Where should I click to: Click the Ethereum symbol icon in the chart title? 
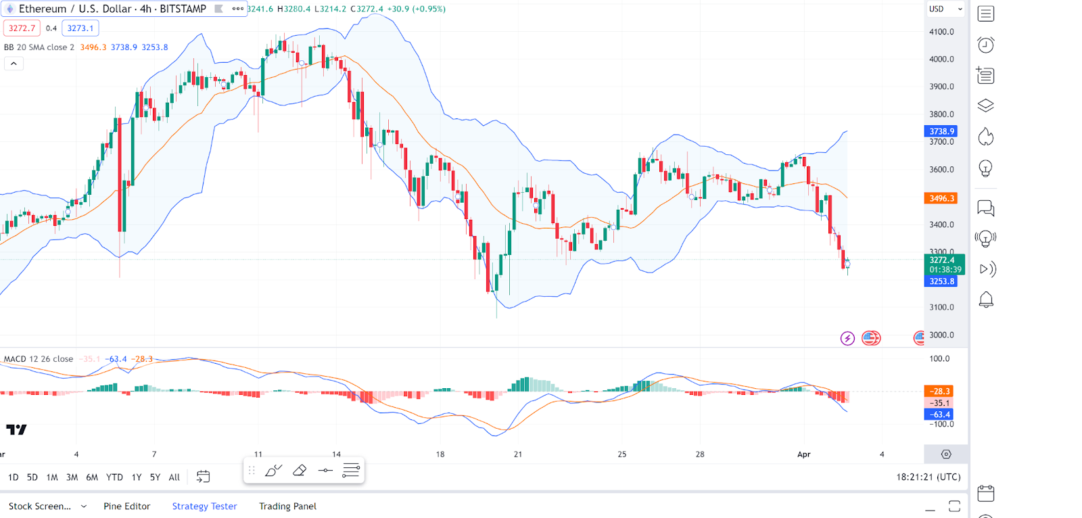point(10,9)
